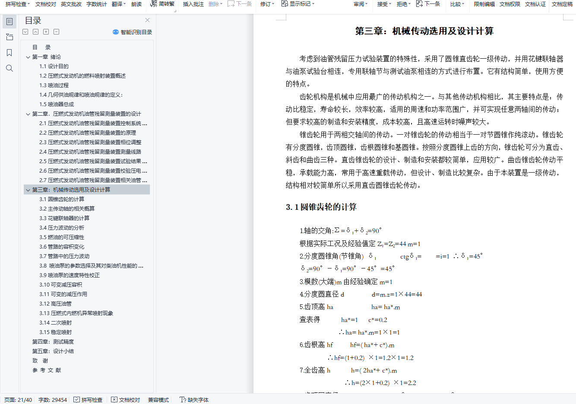Viewport: 576px width, 404px height.
Task: Open the search magnifier icon in sidebar
Action: pyautogui.click(x=9, y=68)
